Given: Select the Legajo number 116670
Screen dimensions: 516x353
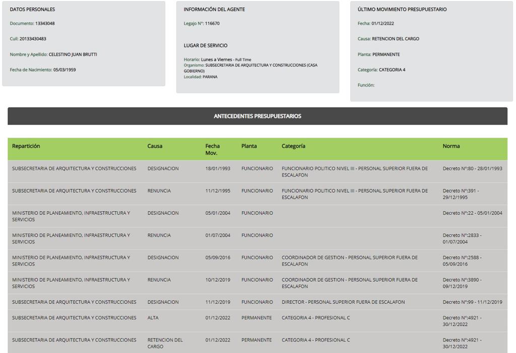Looking at the screenshot, I should [212, 24].
